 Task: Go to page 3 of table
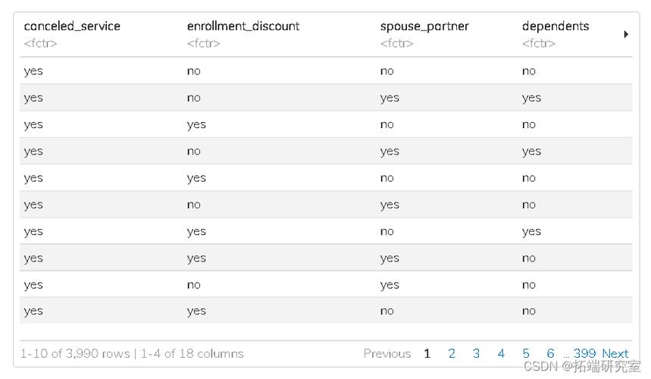476,354
